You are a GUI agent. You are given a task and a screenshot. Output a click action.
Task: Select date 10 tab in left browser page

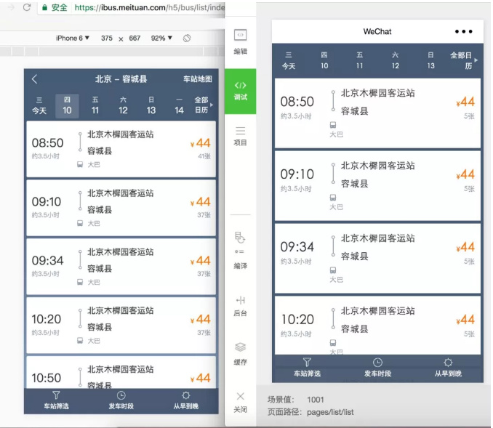pos(67,106)
